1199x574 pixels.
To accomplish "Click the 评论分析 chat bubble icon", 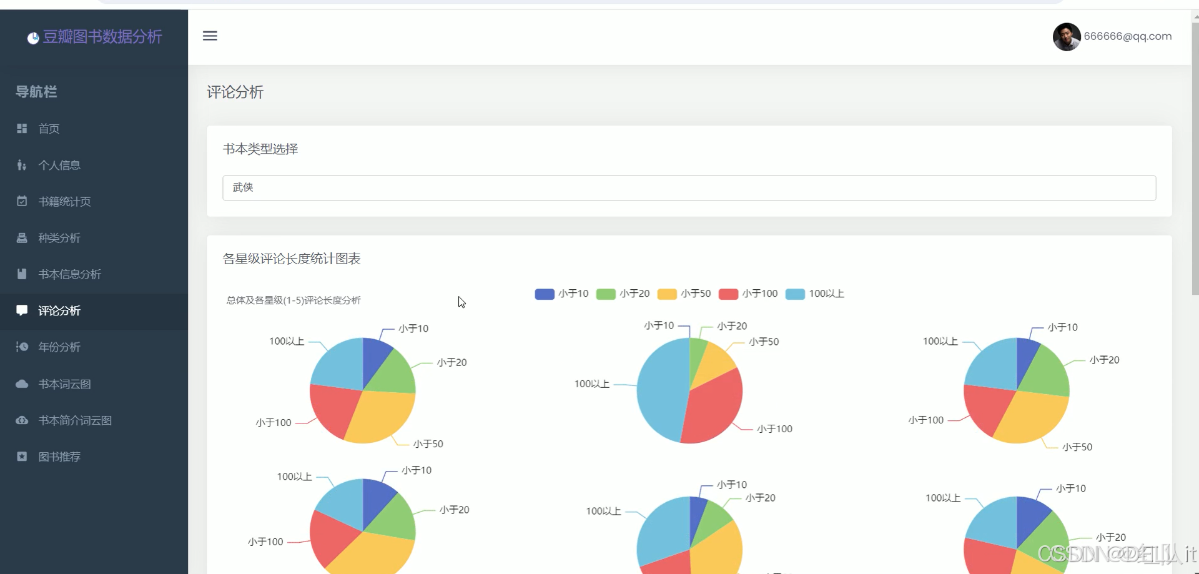I will [x=22, y=310].
